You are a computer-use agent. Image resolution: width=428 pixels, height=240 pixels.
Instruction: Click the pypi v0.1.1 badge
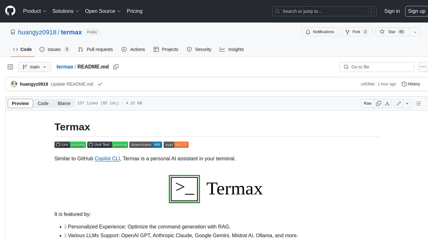coord(176,145)
